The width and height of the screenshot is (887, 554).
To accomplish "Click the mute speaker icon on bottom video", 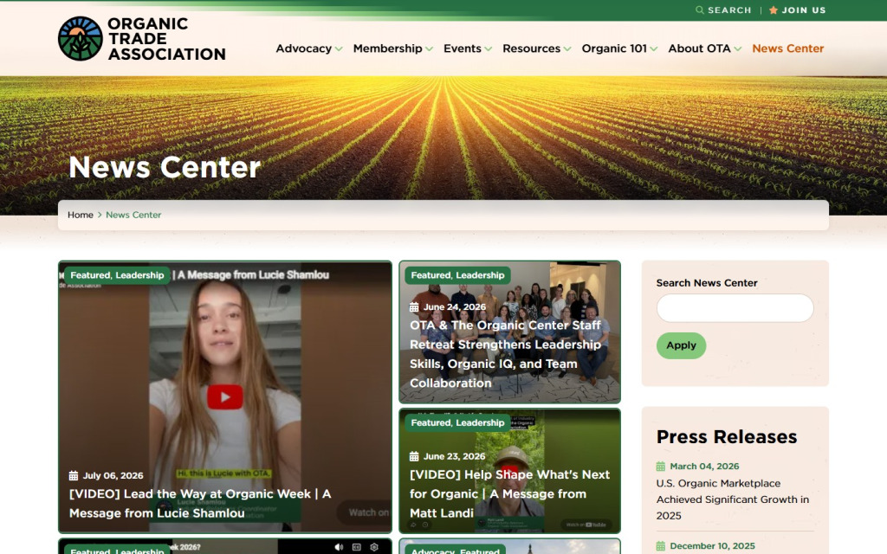I will 339,547.
